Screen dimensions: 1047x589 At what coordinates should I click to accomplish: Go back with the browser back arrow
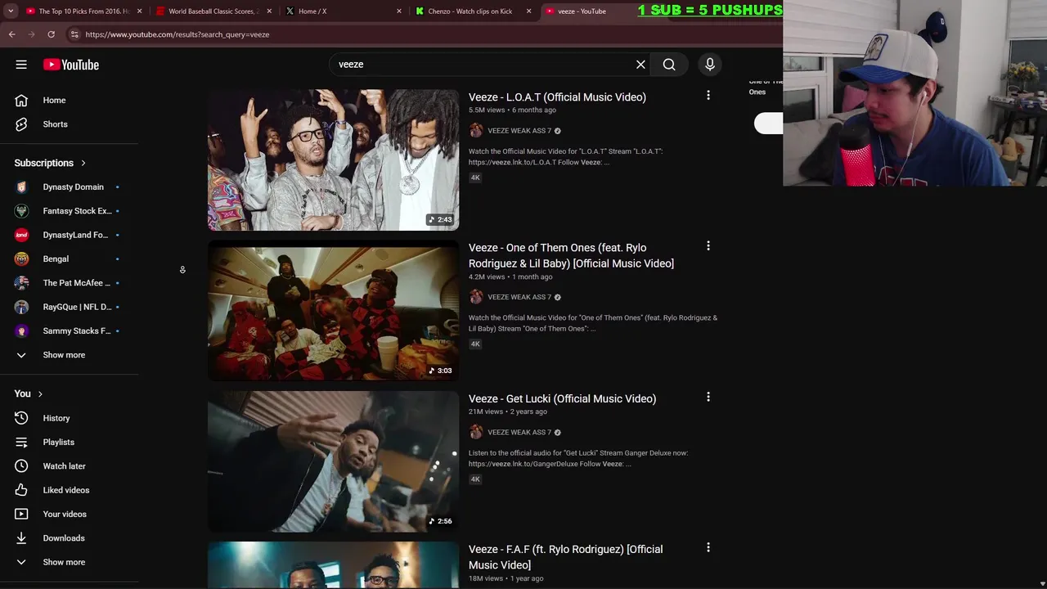12,34
